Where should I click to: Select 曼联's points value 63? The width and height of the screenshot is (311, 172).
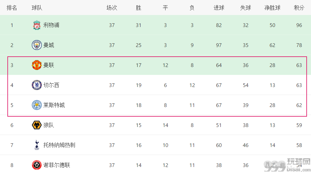[299, 65]
